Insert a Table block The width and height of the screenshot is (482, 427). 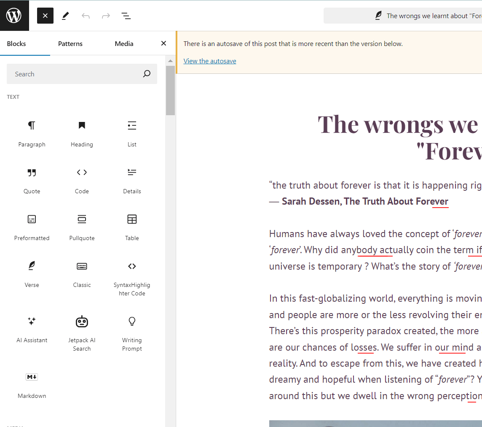pos(132,227)
